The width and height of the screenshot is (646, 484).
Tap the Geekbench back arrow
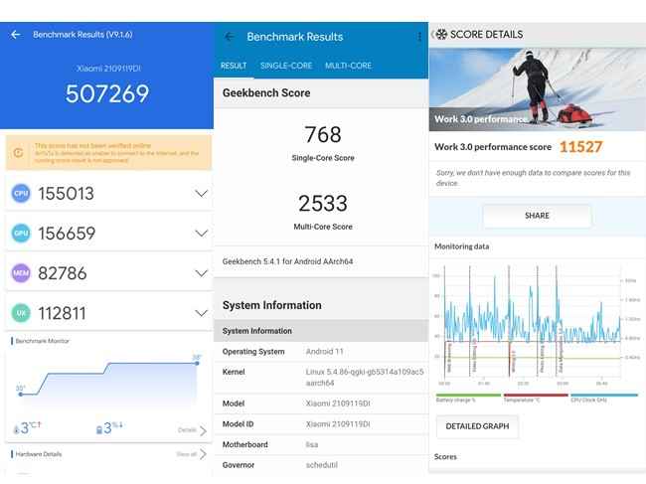(x=229, y=37)
